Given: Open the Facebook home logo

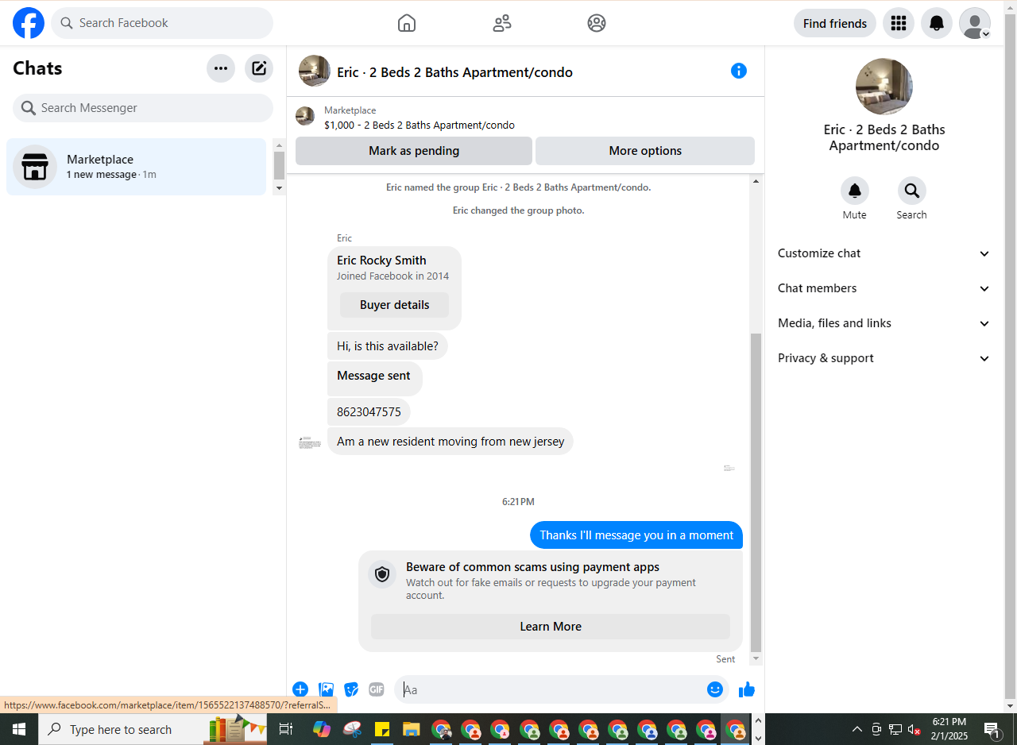Looking at the screenshot, I should point(29,23).
